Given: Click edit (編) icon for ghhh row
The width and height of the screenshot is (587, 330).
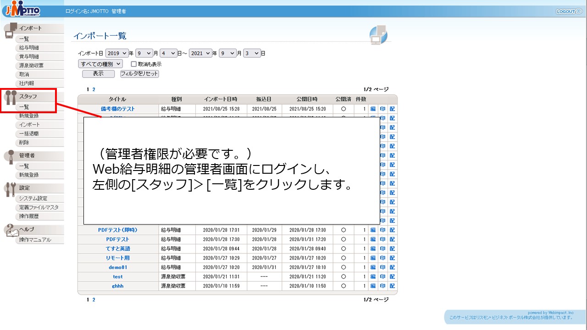Looking at the screenshot, I should (x=373, y=286).
